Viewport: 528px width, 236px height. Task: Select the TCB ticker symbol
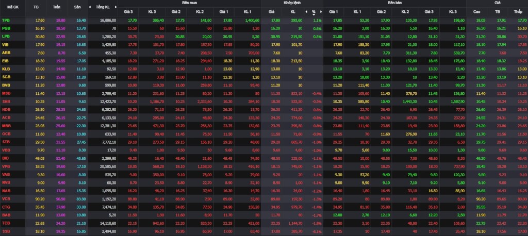(x=6, y=223)
